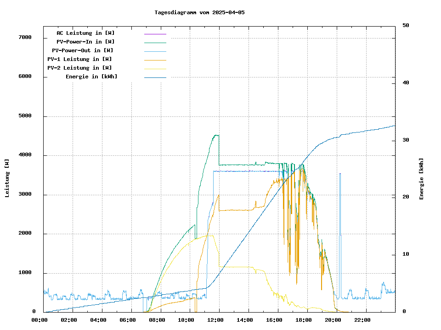Select the 18:00 time axis tick label

(x=304, y=320)
